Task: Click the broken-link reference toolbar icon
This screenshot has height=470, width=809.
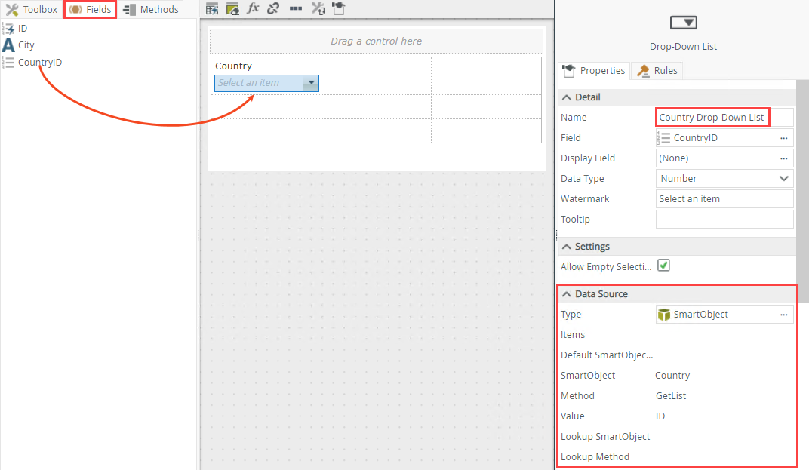Action: coord(273,8)
